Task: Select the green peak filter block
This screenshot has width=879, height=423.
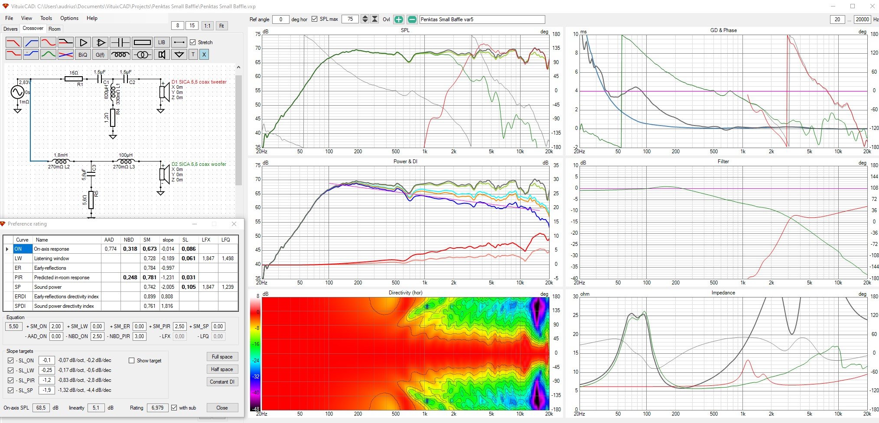Action: [48, 55]
